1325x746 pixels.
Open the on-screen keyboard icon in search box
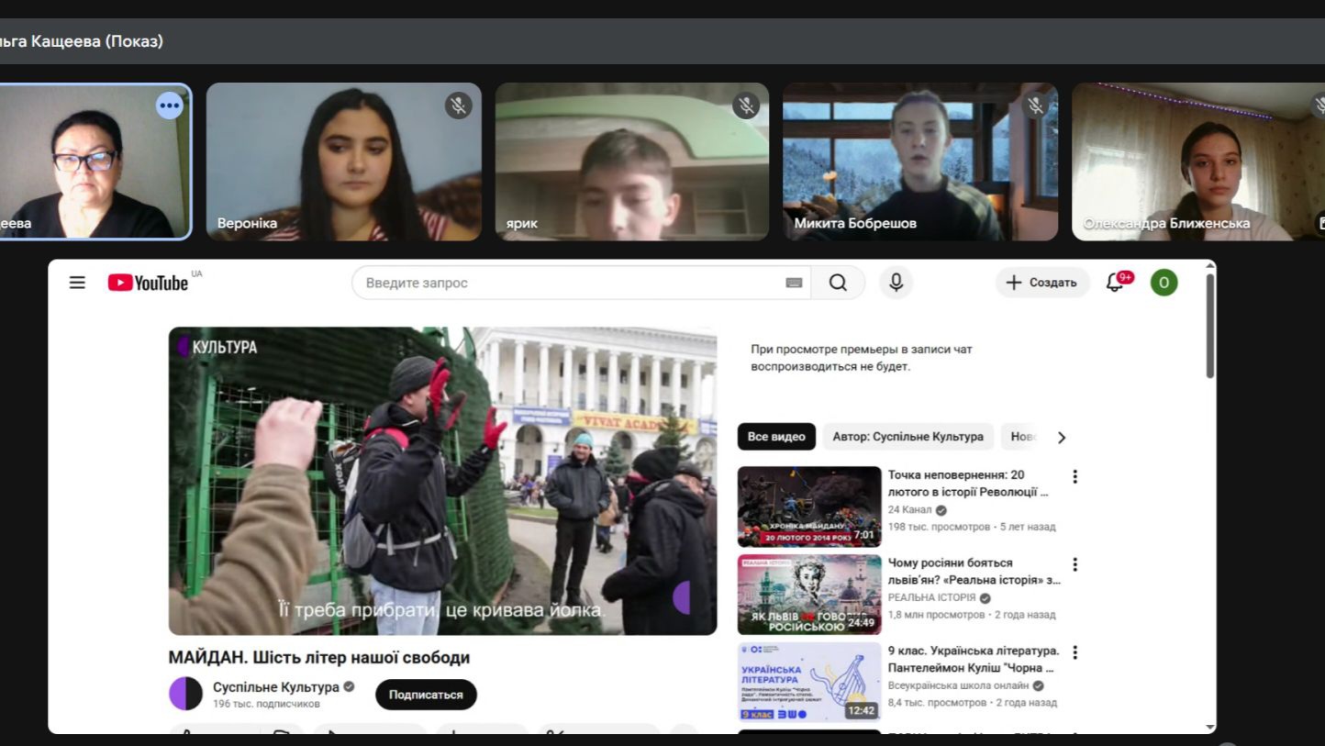(x=794, y=284)
